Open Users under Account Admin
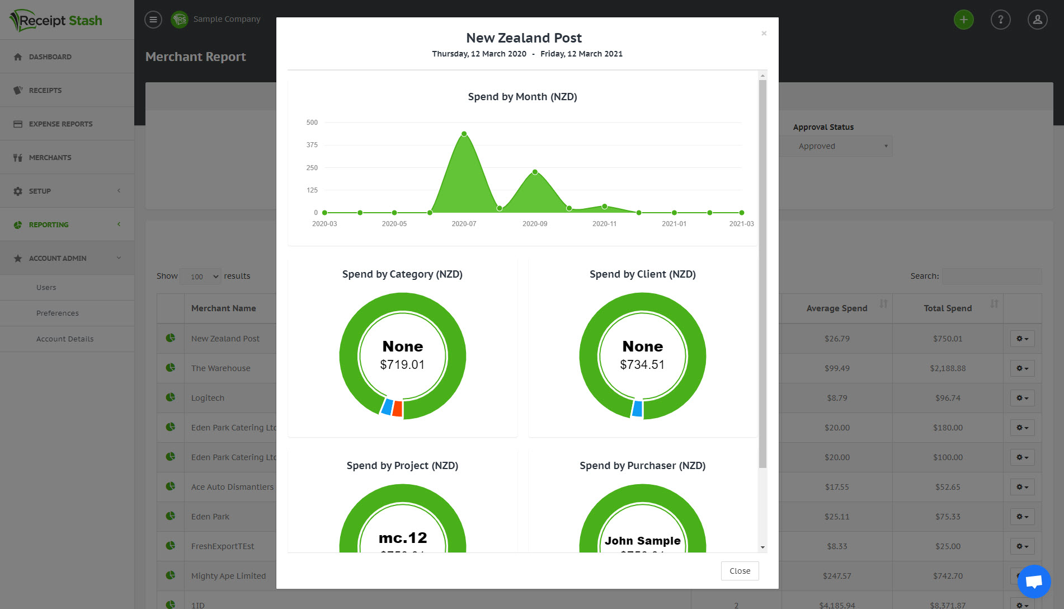The height and width of the screenshot is (609, 1064). point(67,287)
